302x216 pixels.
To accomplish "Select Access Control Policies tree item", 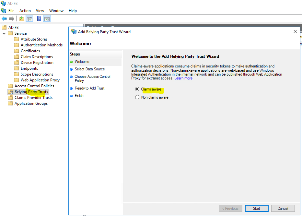I will [34, 86].
